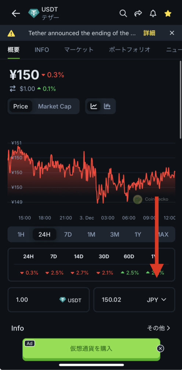Toggle the yellow favorite star
This screenshot has height=370, width=182.
pyautogui.click(x=168, y=14)
